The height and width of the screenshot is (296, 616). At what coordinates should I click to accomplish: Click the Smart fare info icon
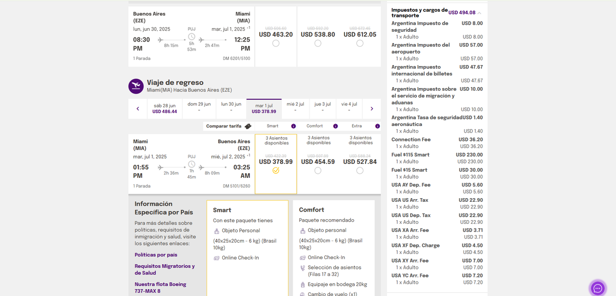point(293,126)
